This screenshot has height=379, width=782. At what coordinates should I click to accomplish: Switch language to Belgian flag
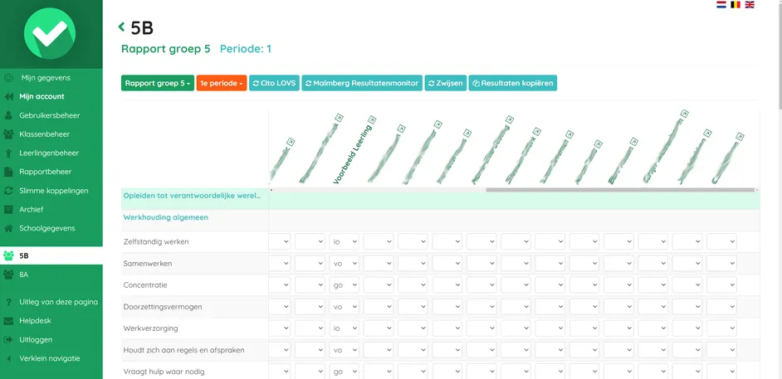pos(736,4)
